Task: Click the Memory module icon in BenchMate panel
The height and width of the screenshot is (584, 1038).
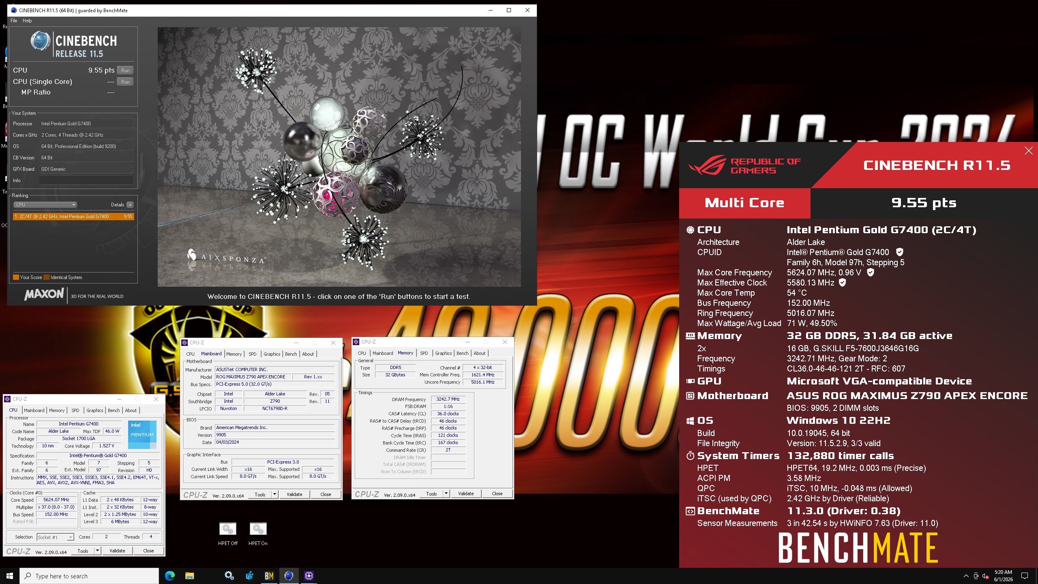Action: tap(690, 336)
